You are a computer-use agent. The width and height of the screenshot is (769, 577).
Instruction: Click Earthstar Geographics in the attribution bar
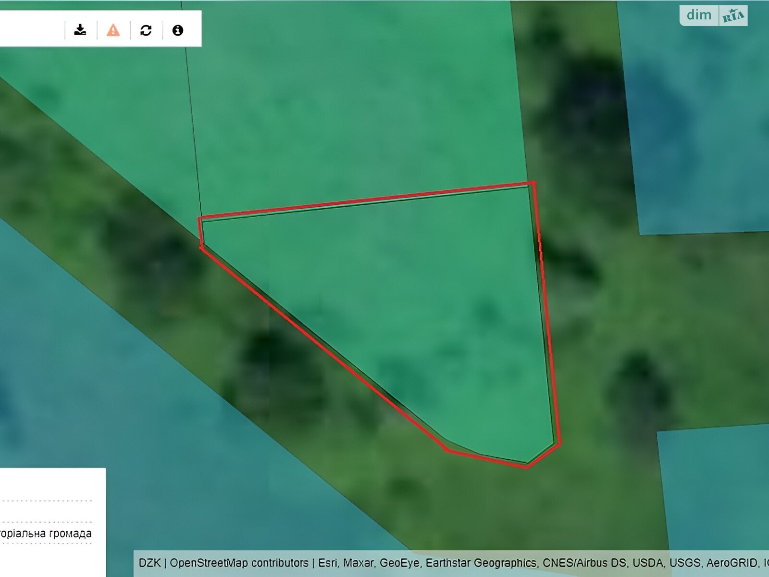click(x=481, y=563)
